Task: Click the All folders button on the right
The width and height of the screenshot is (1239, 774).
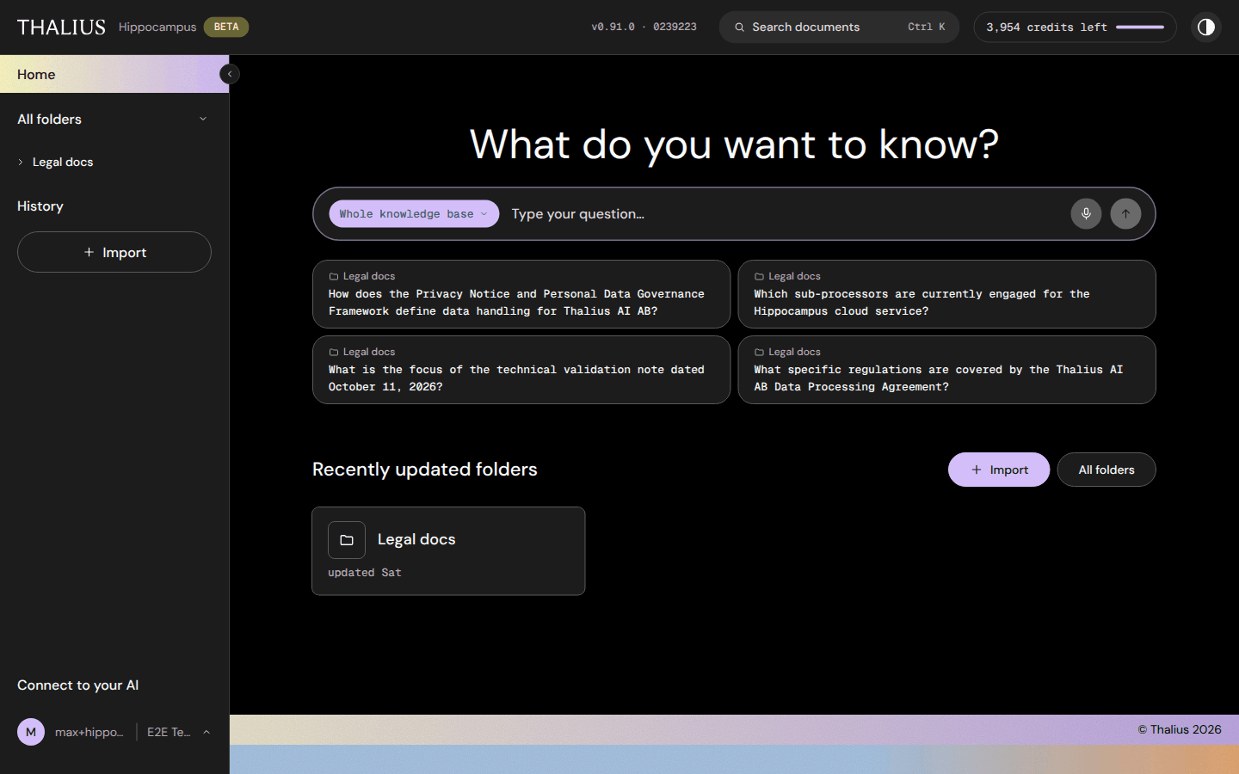Action: pyautogui.click(x=1106, y=470)
